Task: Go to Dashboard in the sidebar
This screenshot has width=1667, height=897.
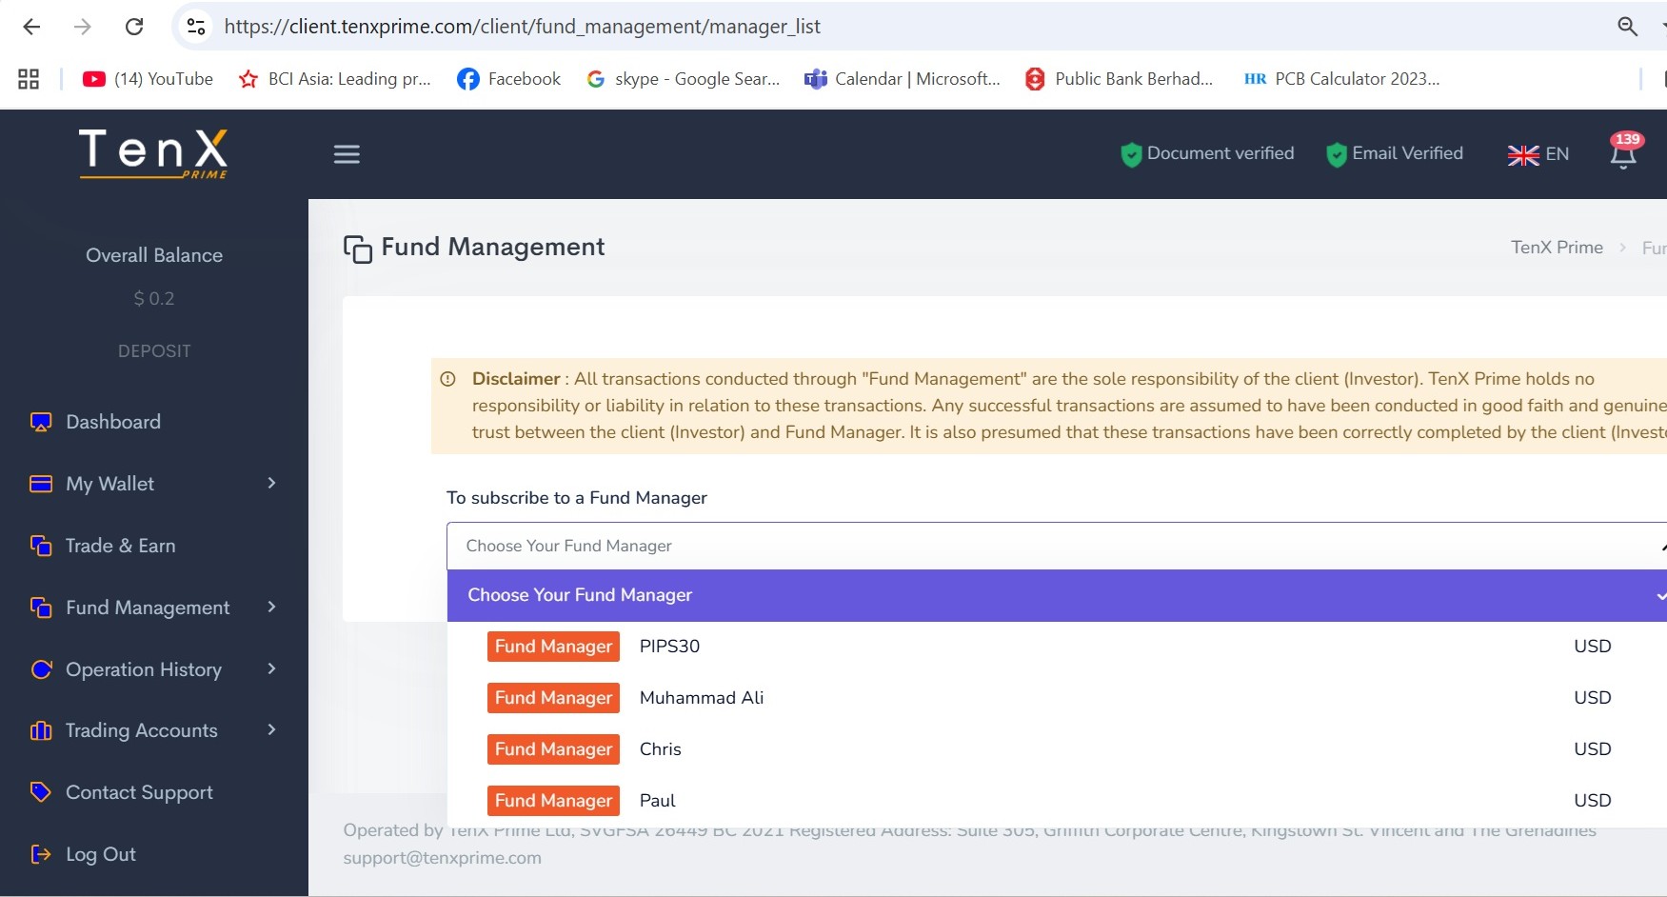Action: [112, 422]
